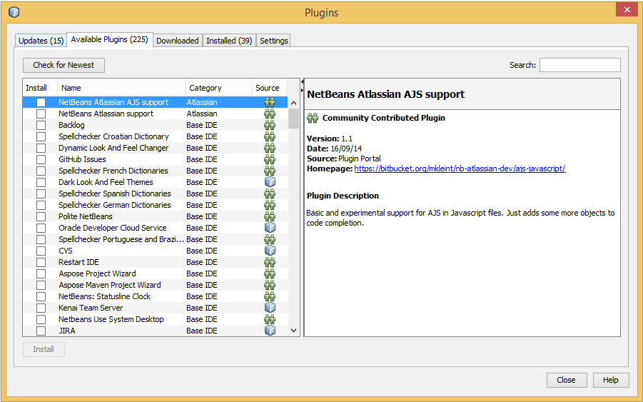This screenshot has height=402, width=643.
Task: Click cube source icon for Kenai Team Server
Action: point(270,308)
